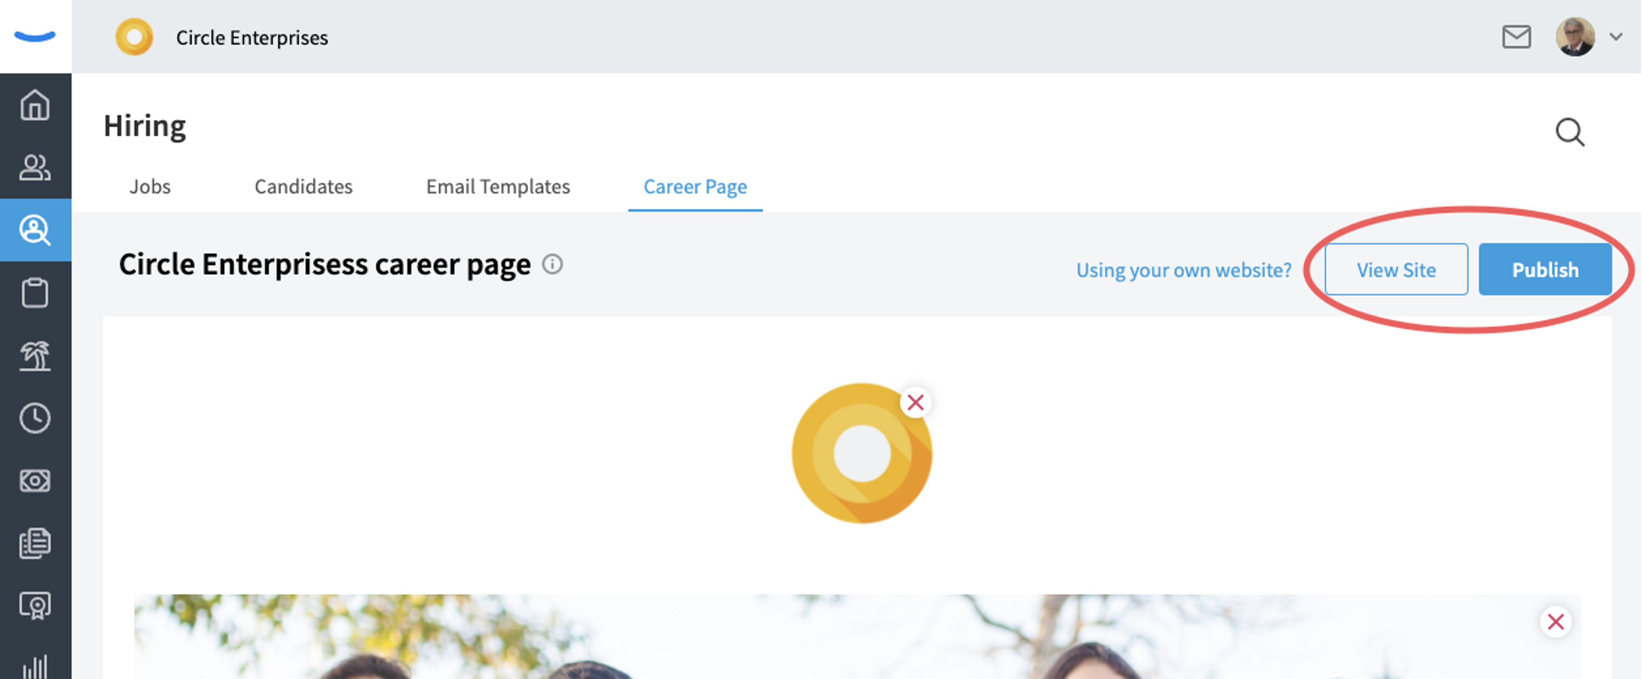1642x679 pixels.
Task: Click the Circle Enterprises gold logo in header
Action: click(134, 37)
